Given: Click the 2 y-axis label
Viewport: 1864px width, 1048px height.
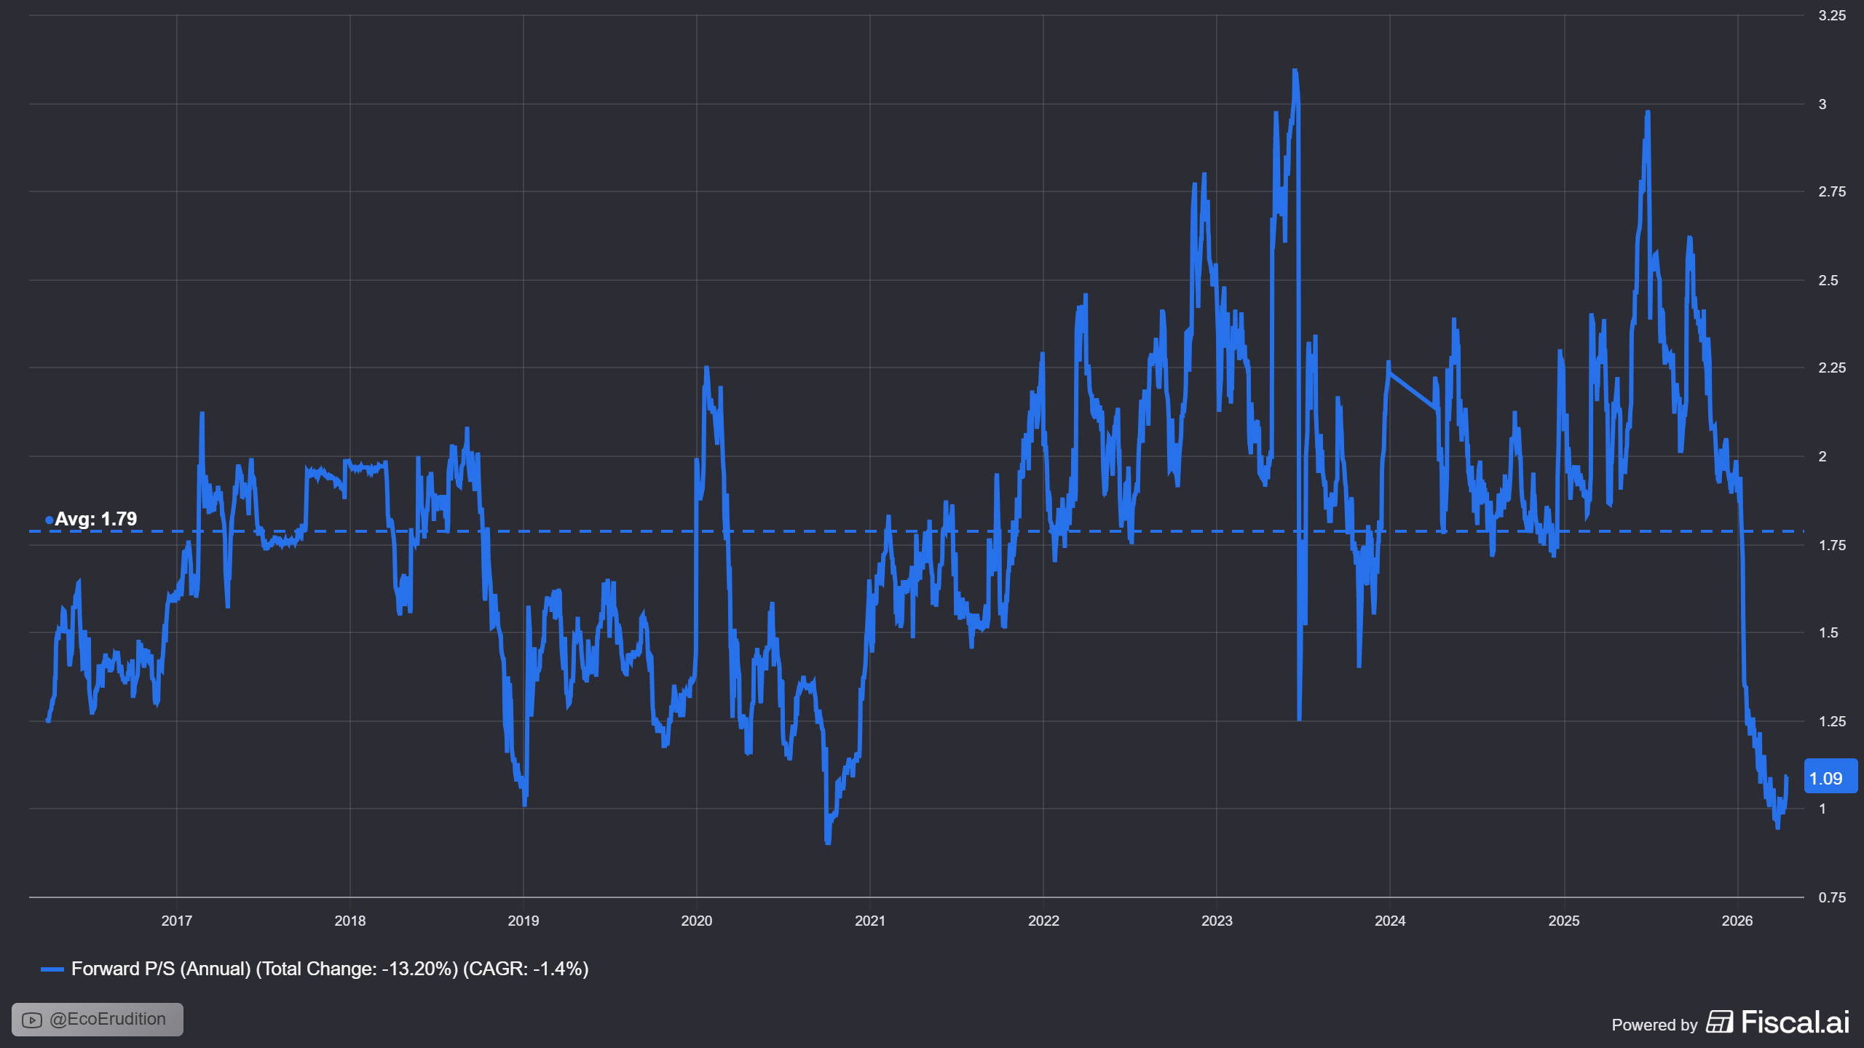Looking at the screenshot, I should [x=1822, y=456].
